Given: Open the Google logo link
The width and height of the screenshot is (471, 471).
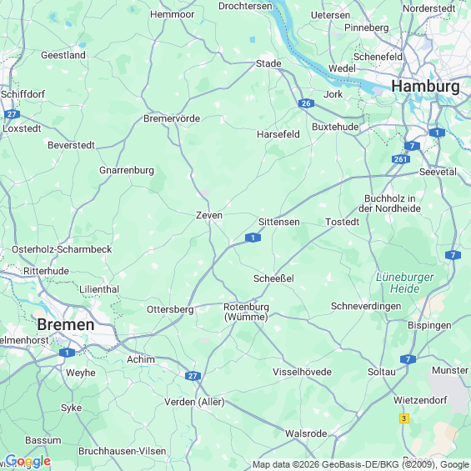Looking at the screenshot, I should [28, 461].
